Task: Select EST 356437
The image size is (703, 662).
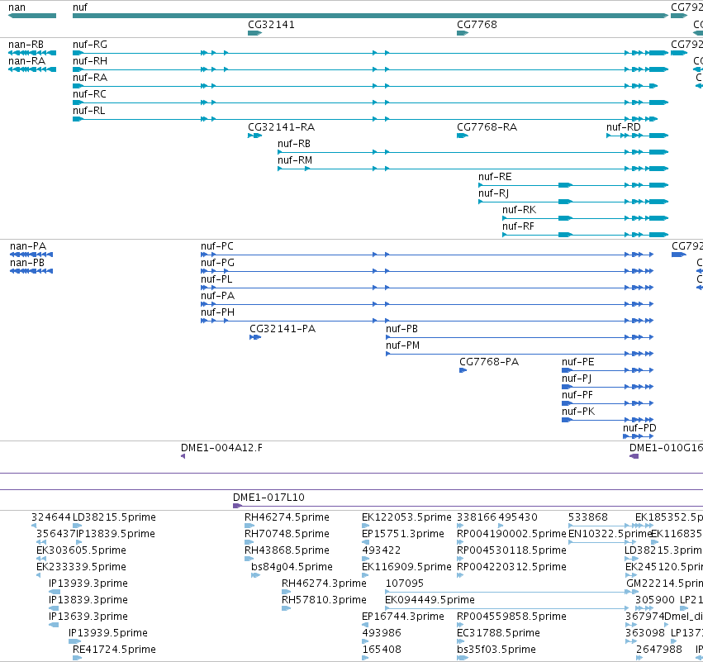Action: (55, 534)
